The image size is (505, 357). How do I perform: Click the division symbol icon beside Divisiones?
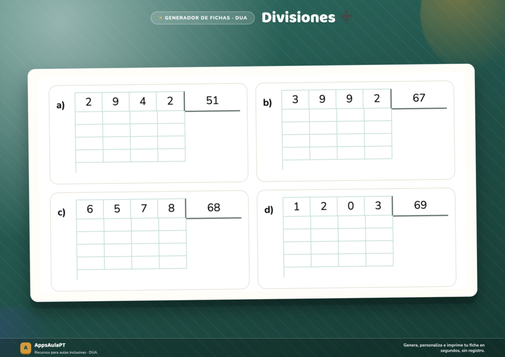[x=347, y=16]
